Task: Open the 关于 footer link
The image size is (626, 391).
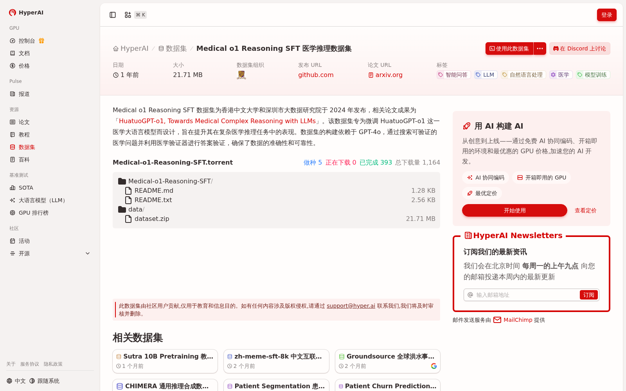Action: click(11, 364)
